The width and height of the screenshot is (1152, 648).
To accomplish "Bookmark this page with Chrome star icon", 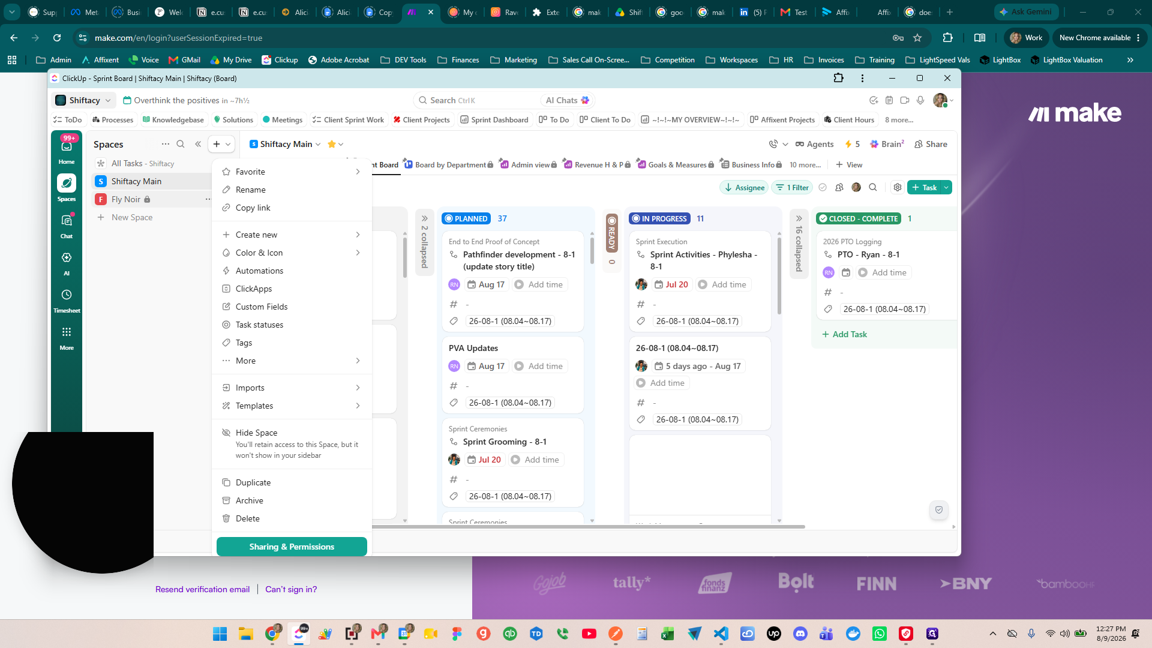I will click(x=917, y=38).
